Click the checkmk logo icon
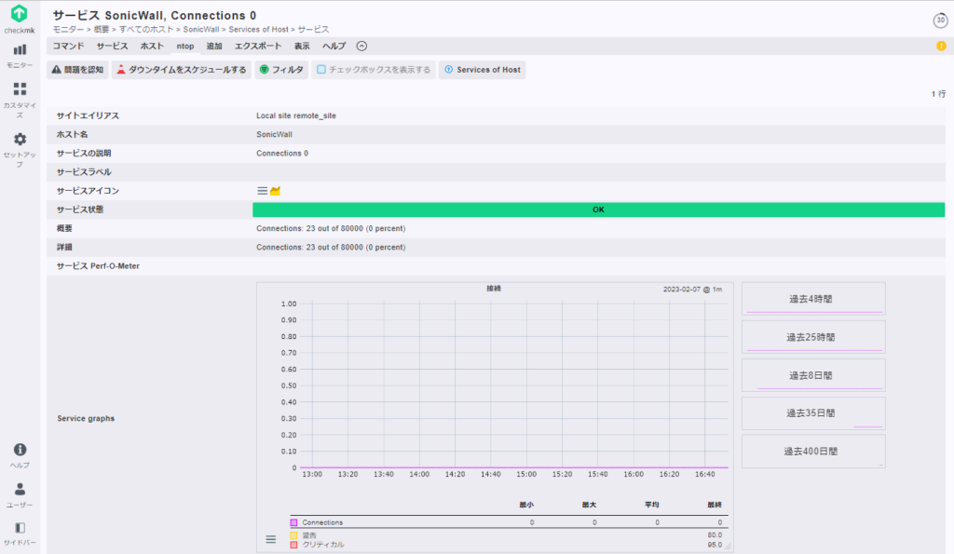The image size is (954, 554). pyautogui.click(x=20, y=13)
